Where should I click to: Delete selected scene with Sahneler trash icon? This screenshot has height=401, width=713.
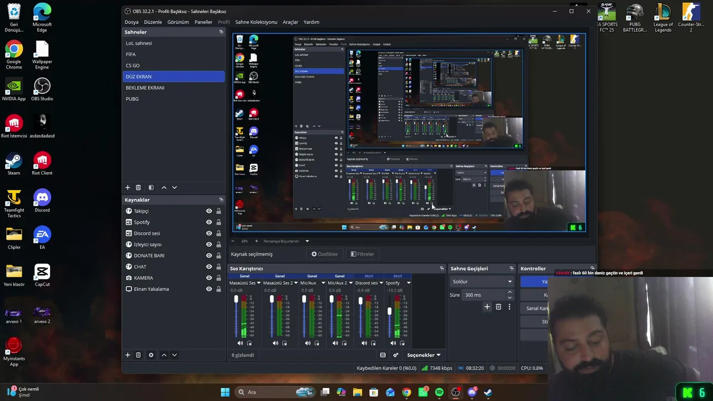pos(138,188)
